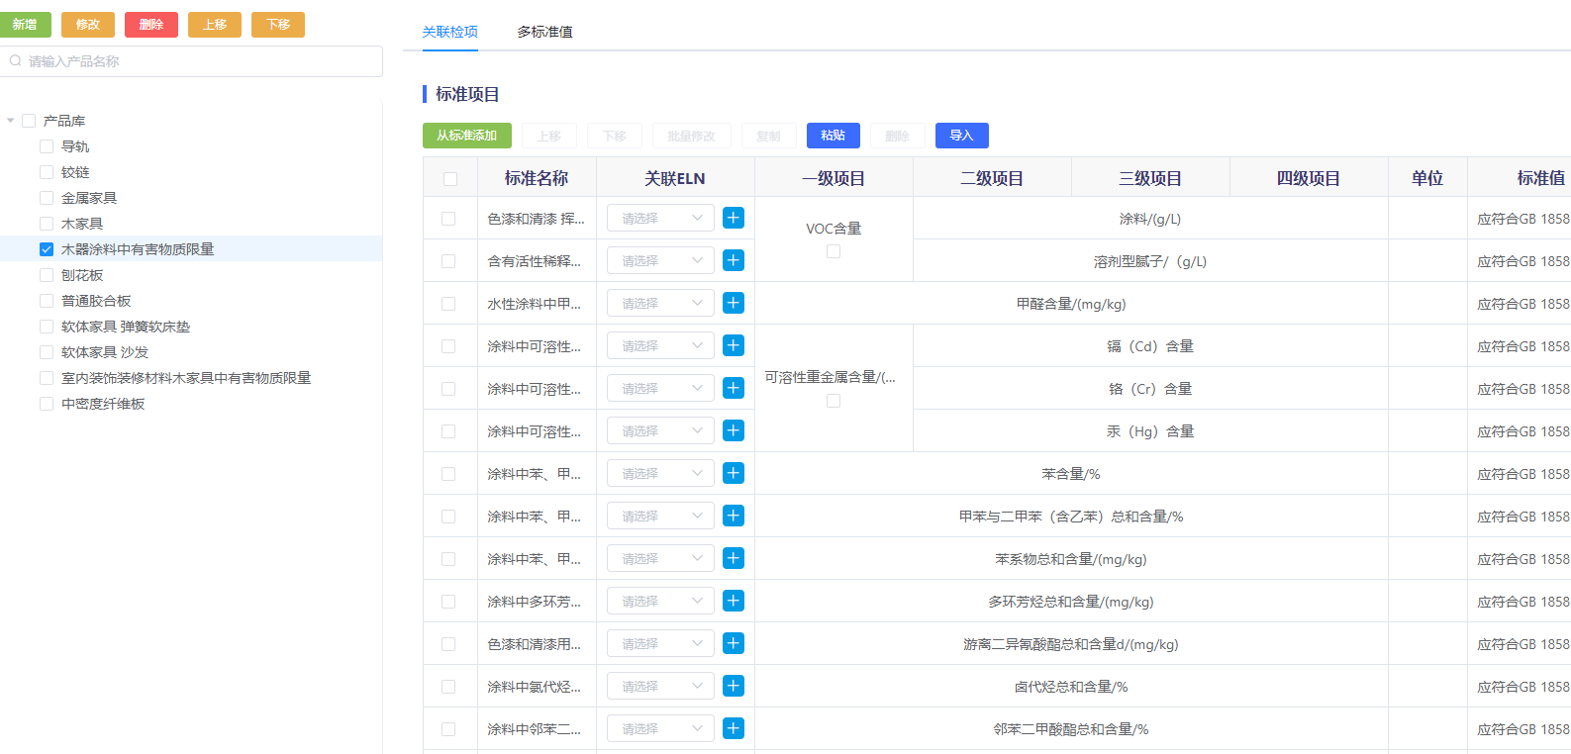Tick the select-all checkbox in the table header
Screen dimensions: 1571x754
pos(450,179)
